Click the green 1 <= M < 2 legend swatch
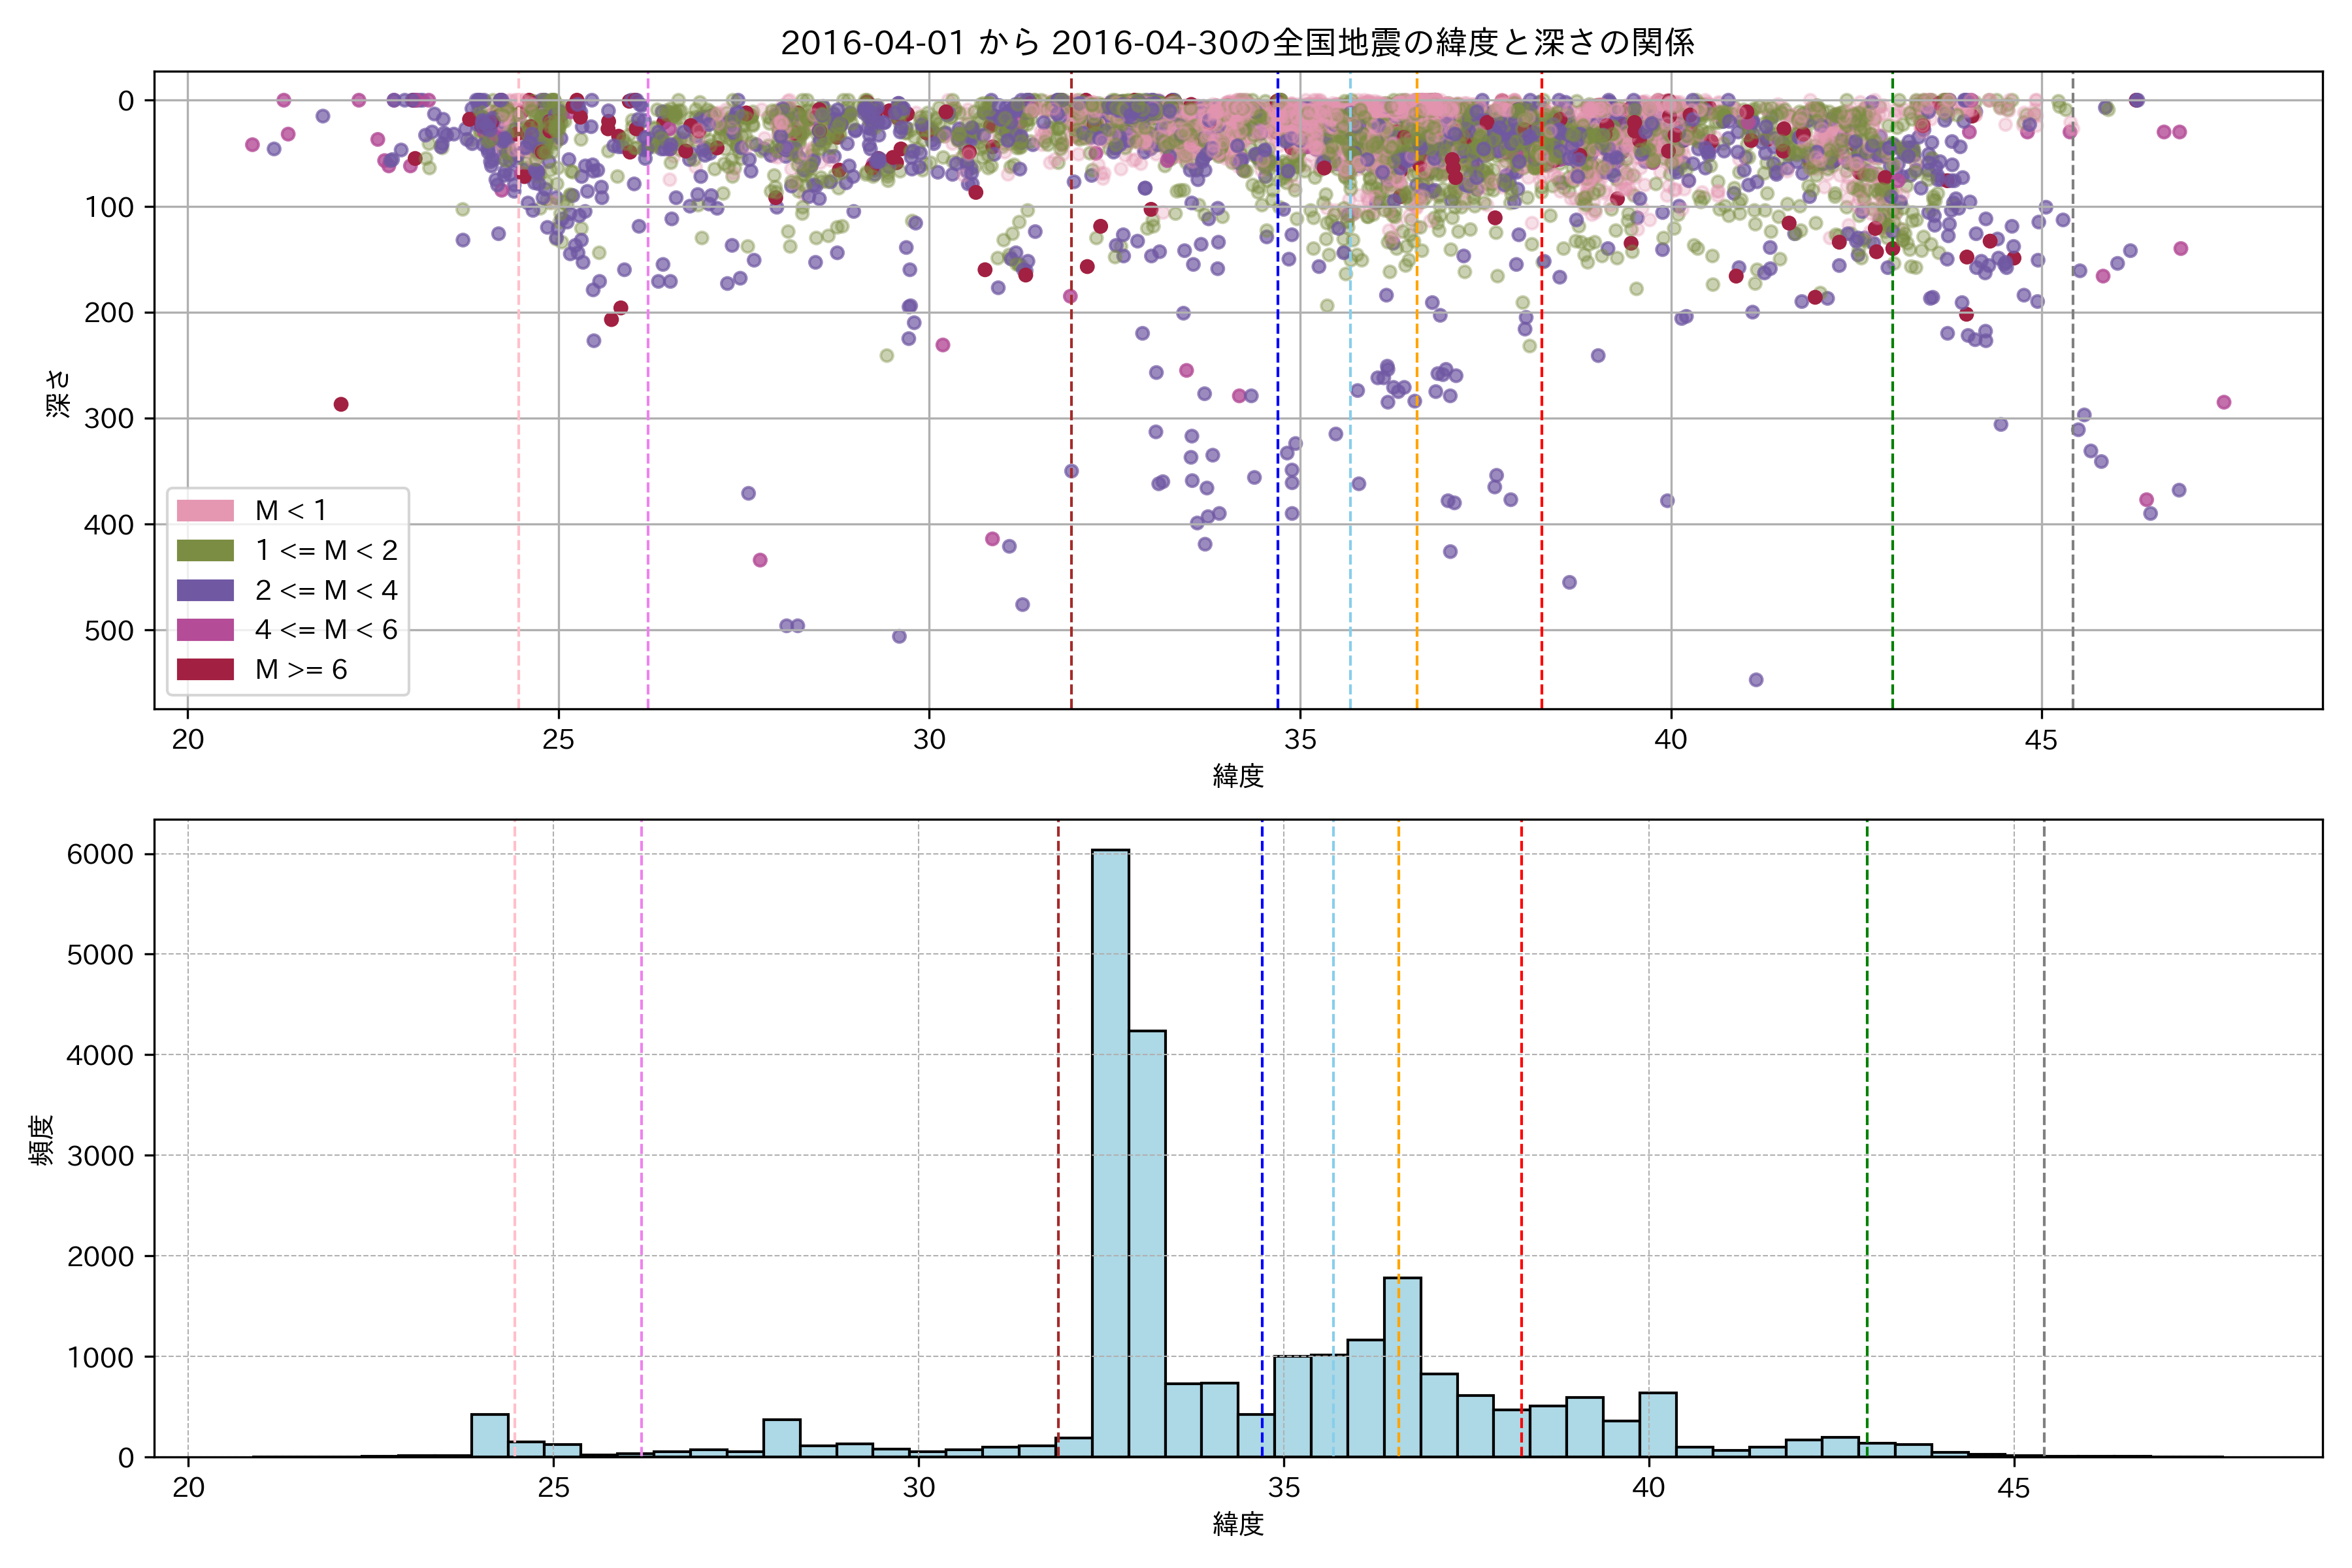Viewport: 2352px width, 1568px height. click(x=205, y=550)
